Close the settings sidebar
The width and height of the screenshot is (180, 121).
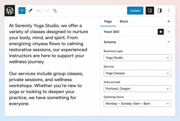point(169,22)
